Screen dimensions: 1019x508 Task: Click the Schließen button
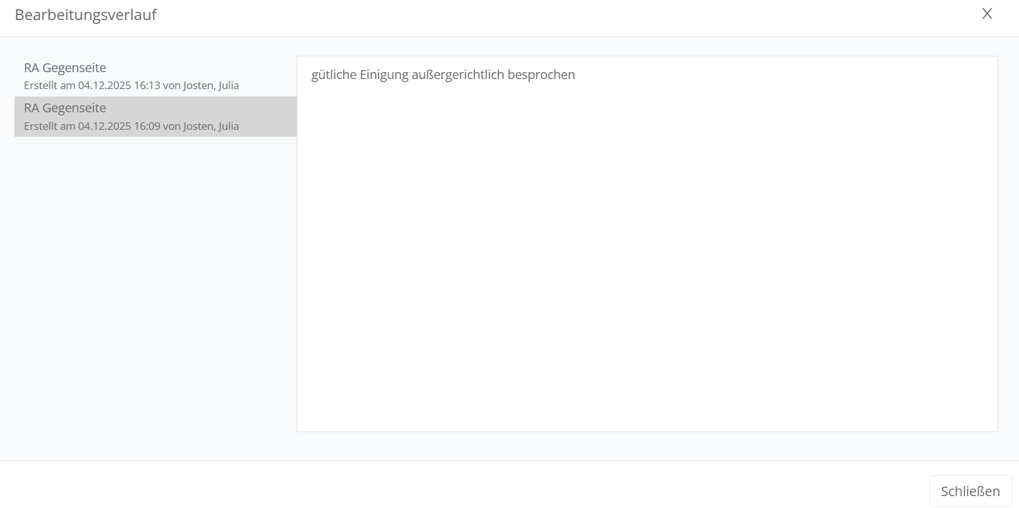[970, 491]
